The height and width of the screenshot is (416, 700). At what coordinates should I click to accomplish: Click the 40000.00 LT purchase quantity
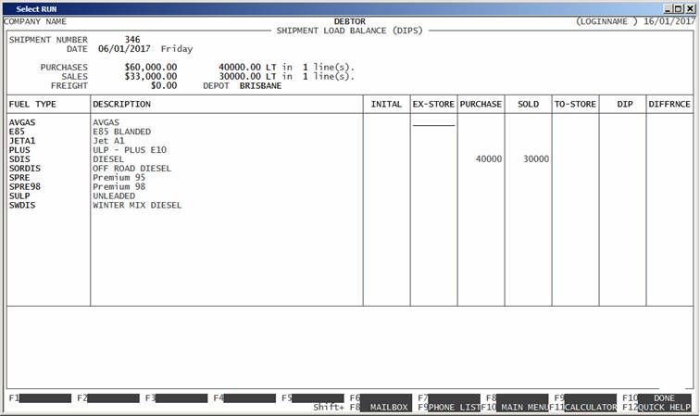coord(247,68)
